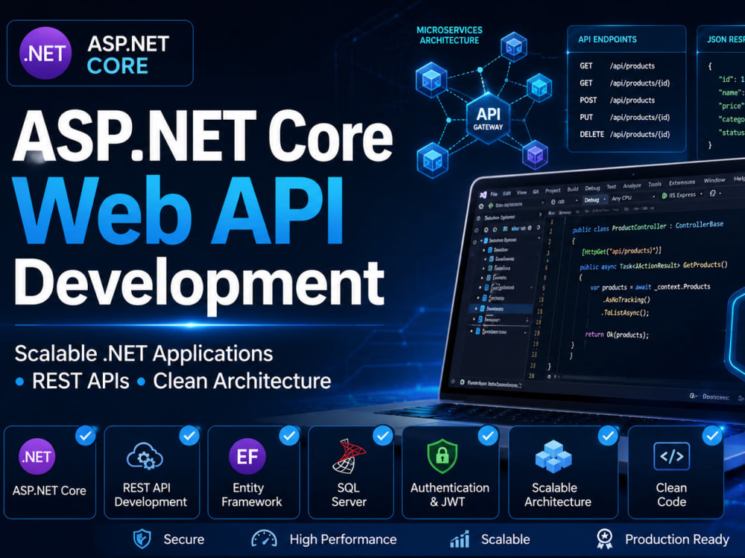Viewport: 745px width, 558px height.
Task: Open the Project menu in the IDE
Action: (553, 190)
